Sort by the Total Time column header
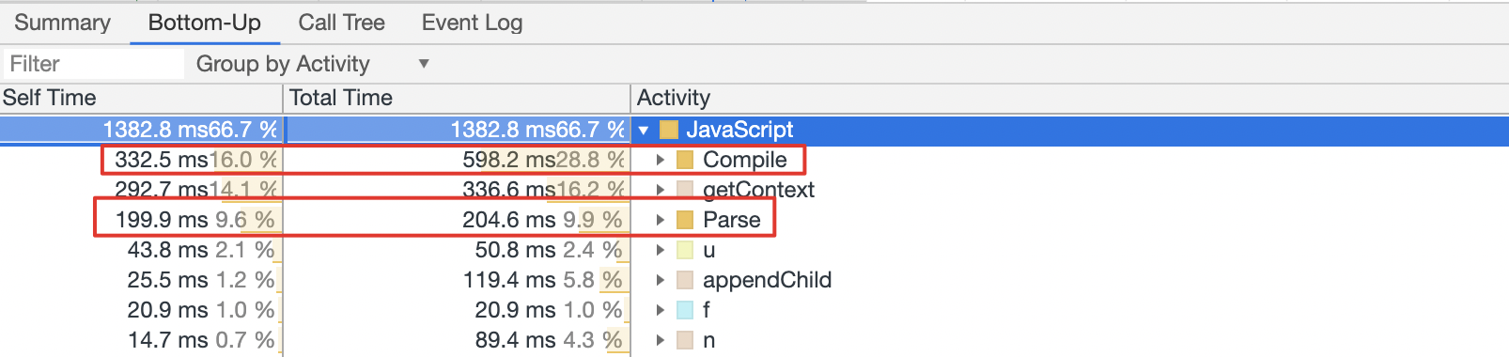Image resolution: width=1509 pixels, height=357 pixels. [x=457, y=98]
